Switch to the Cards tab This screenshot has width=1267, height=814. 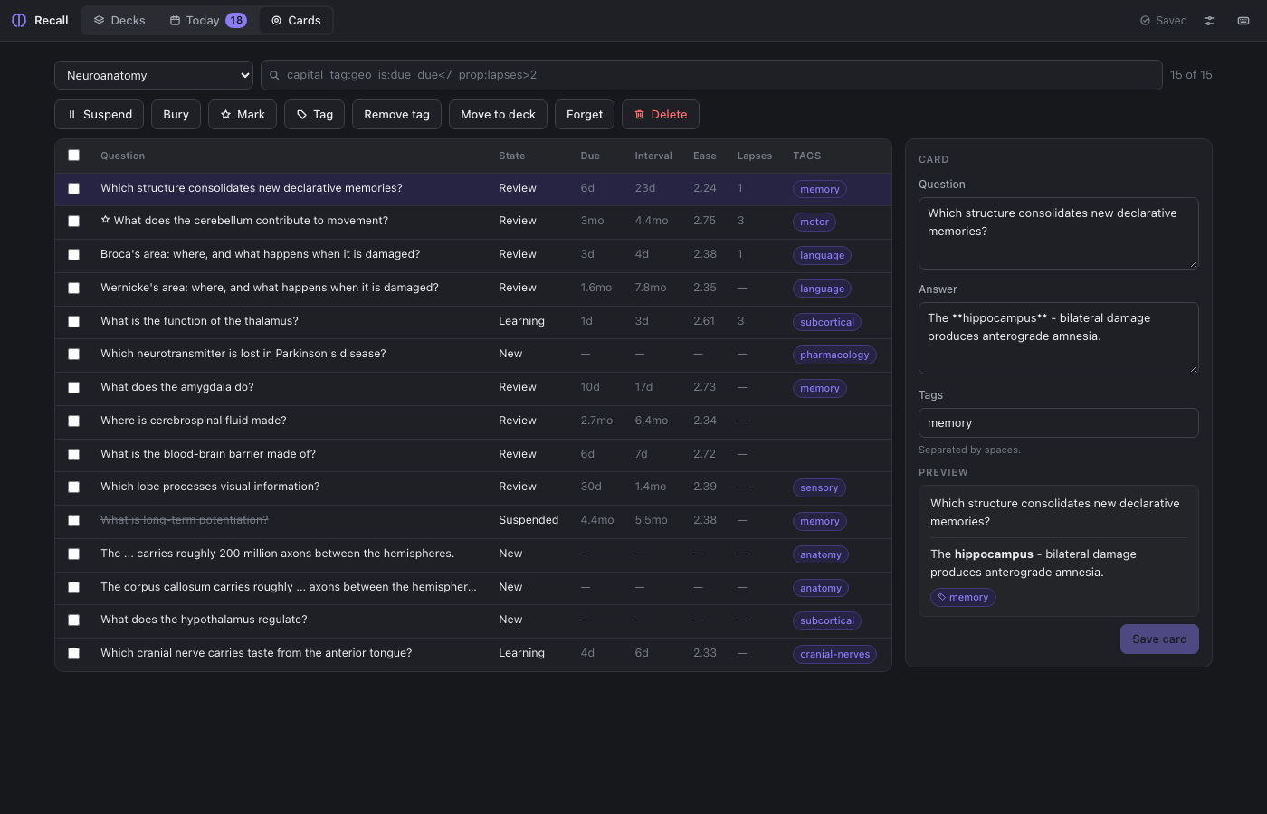click(x=296, y=20)
